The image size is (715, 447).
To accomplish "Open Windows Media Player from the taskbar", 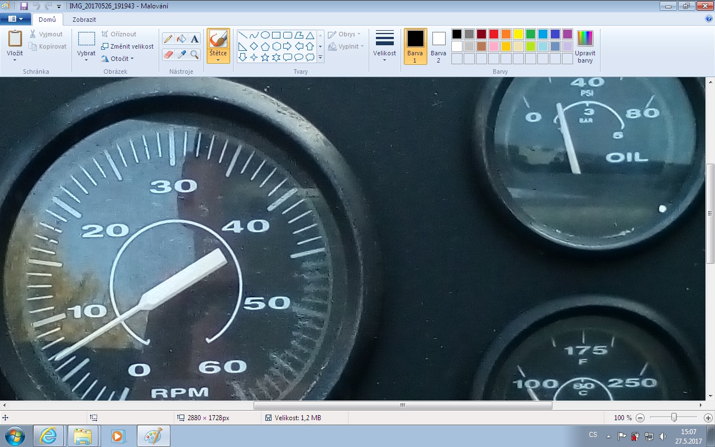I will tap(117, 436).
